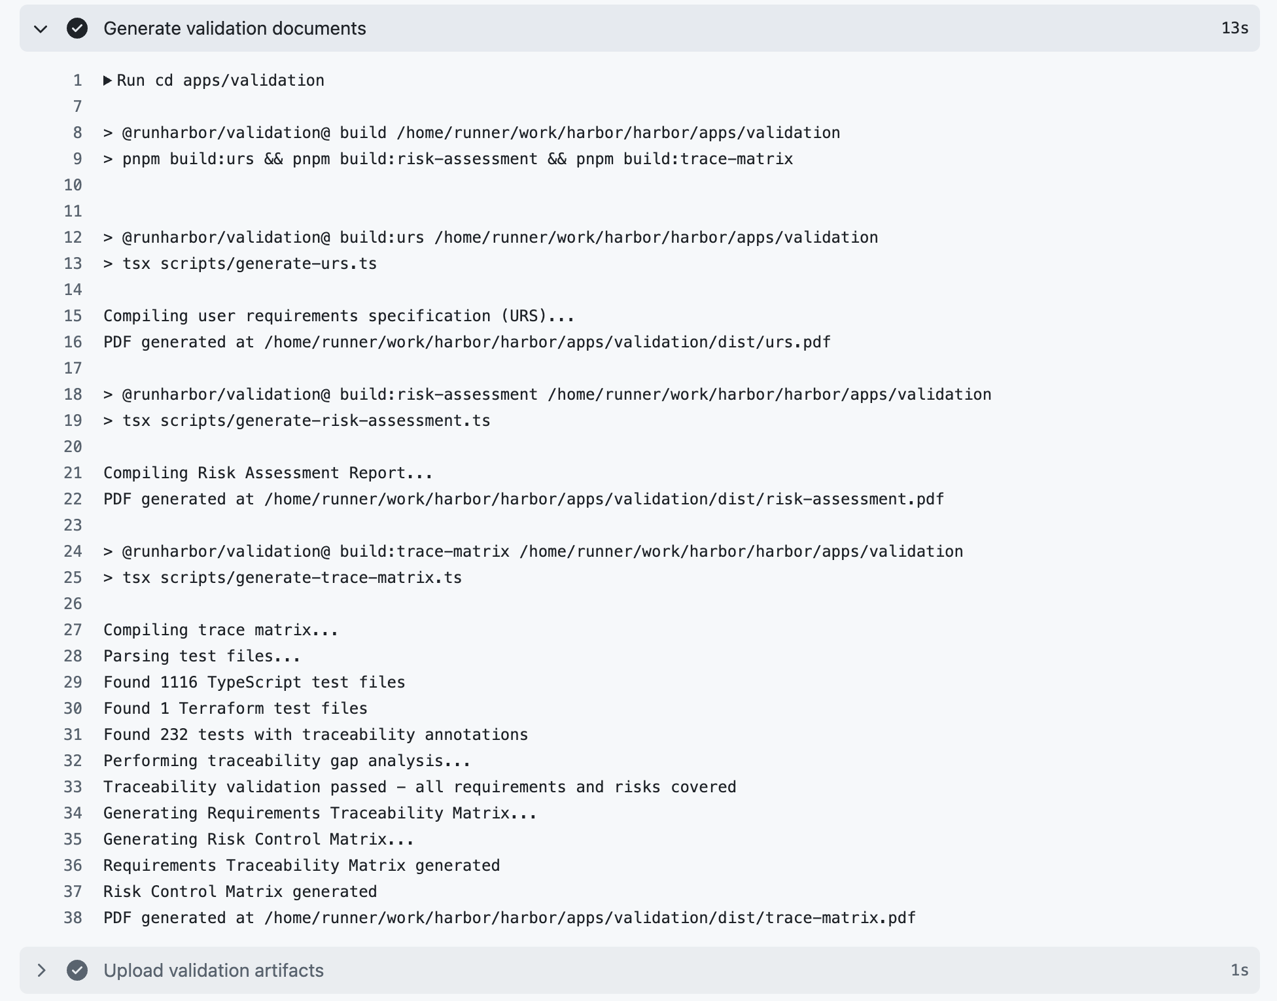Open the Upload validation artifacts step header
Viewport: 1277px width, 1001px height.
click(213, 971)
